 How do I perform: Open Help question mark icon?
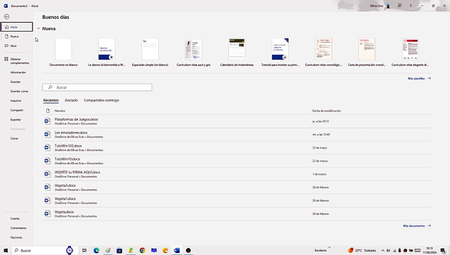[411, 6]
